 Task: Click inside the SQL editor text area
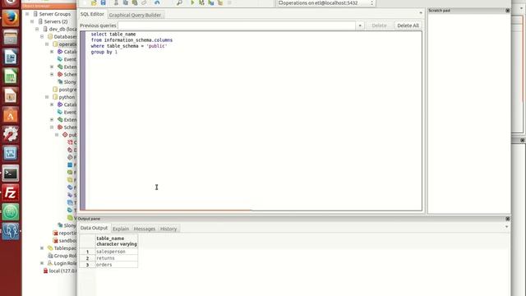coord(254,121)
